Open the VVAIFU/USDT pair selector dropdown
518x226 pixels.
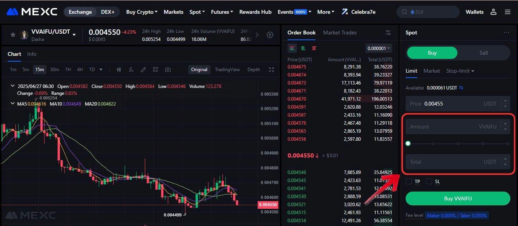[74, 35]
